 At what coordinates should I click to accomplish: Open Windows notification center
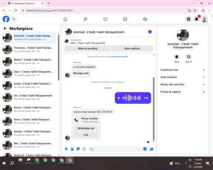pyautogui.click(x=207, y=163)
